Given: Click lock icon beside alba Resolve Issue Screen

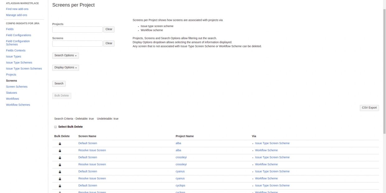Looking at the screenshot, I should coord(60,151).
